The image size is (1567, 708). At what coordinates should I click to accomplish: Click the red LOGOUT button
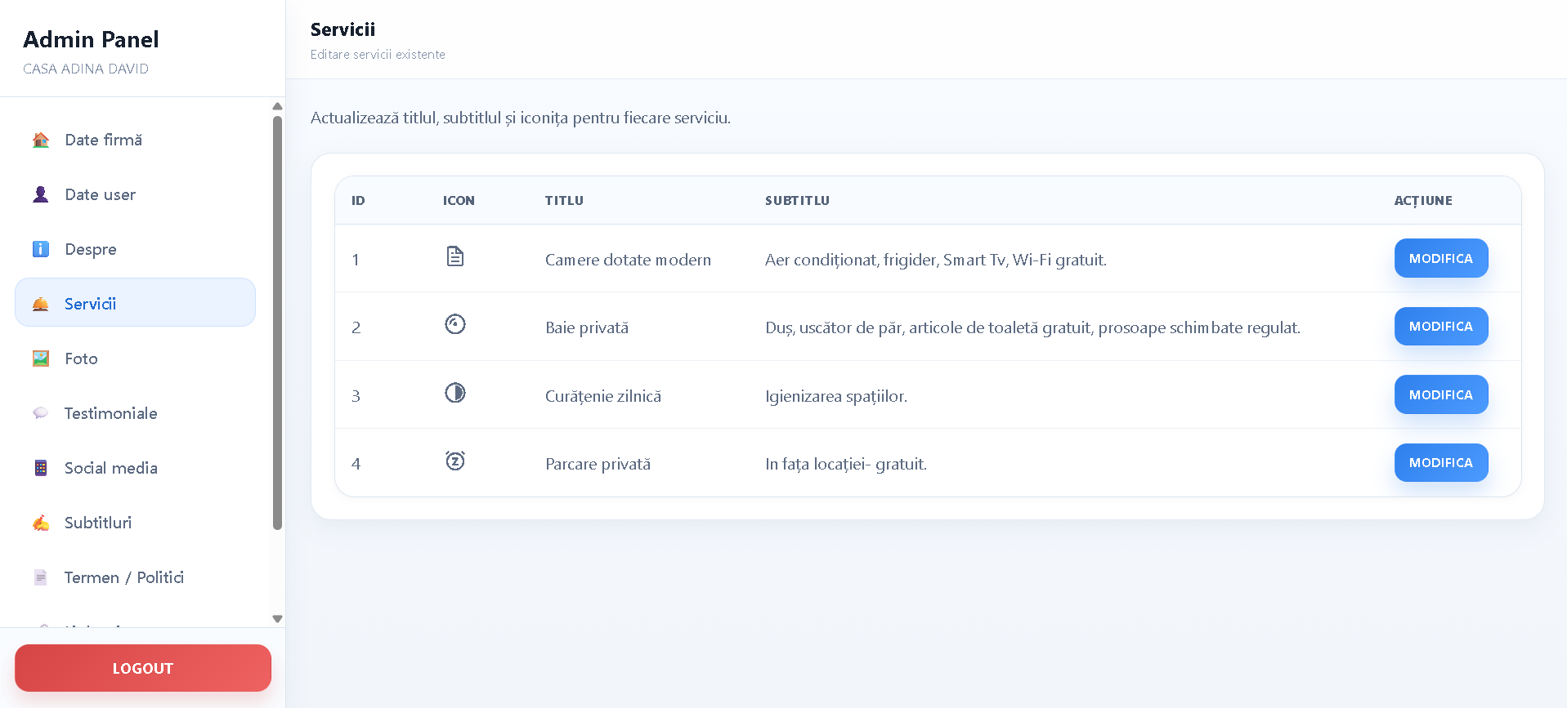(x=143, y=668)
